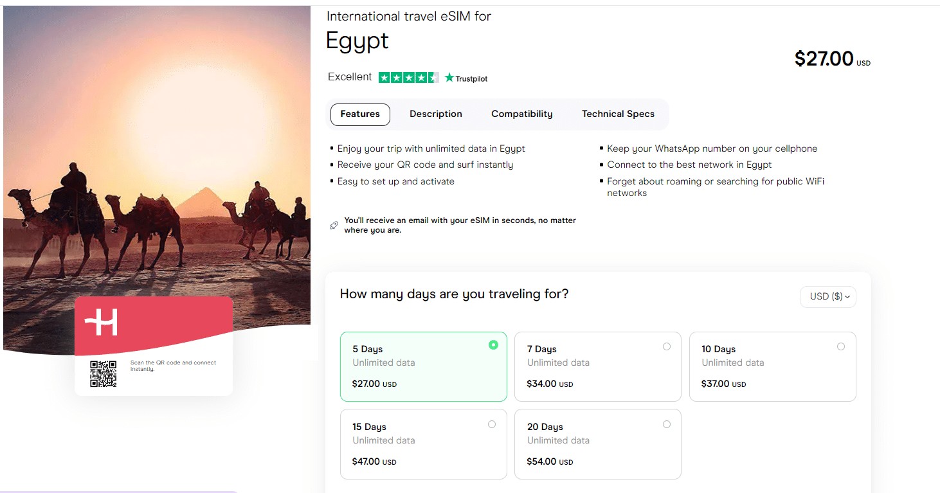The width and height of the screenshot is (940, 493).
Task: Click the 5 Days selected plan card
Action: (423, 366)
